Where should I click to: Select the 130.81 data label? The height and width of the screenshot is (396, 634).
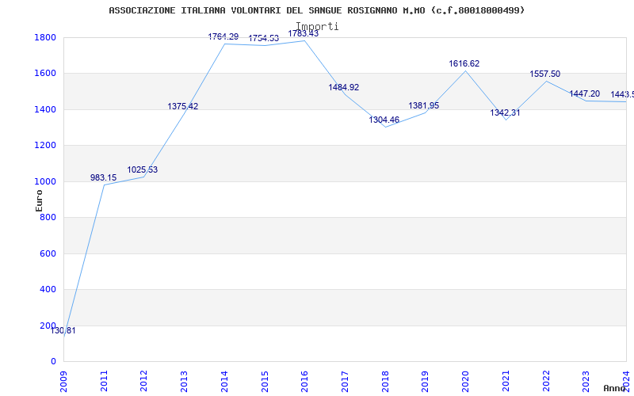coord(63,330)
